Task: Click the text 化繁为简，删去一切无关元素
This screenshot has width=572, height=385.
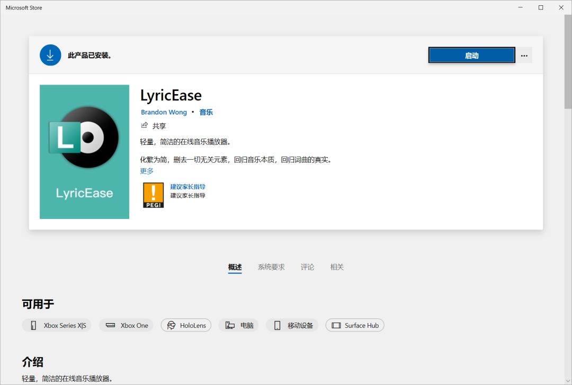Action: pyautogui.click(x=184, y=160)
